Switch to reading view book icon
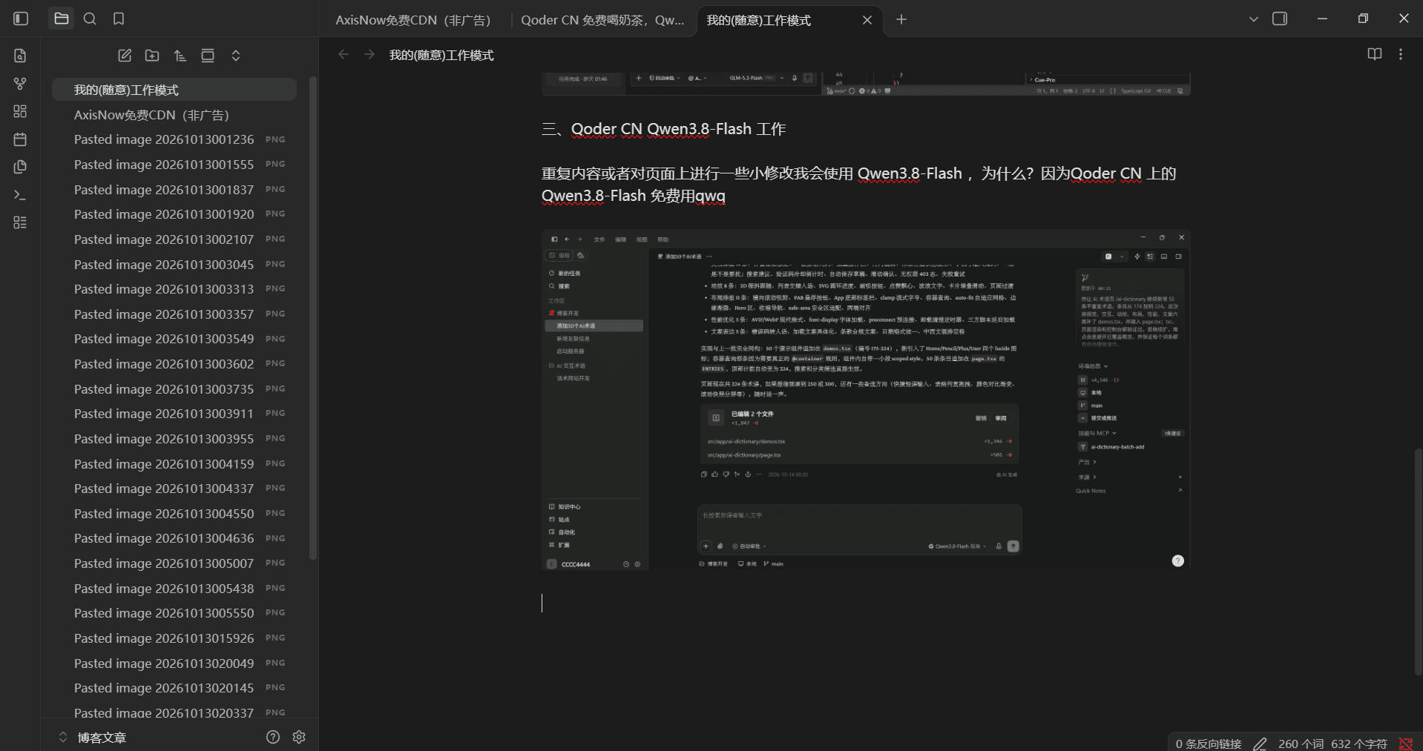1423x751 pixels. (1375, 54)
